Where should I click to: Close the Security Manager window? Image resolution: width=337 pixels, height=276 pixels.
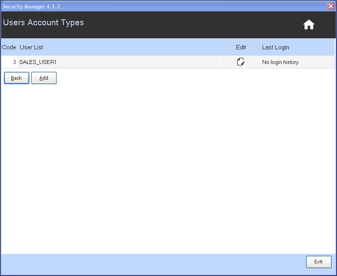331,6
